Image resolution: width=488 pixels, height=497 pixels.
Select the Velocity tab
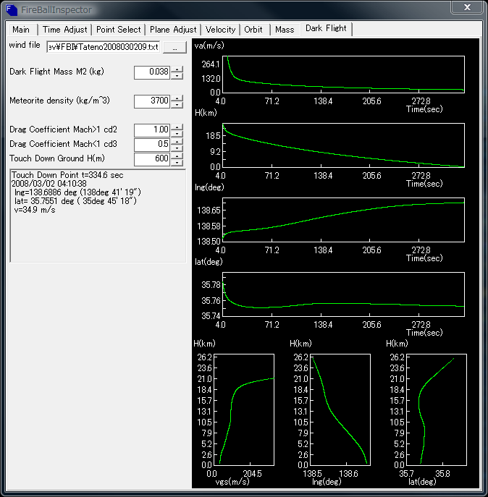(221, 30)
